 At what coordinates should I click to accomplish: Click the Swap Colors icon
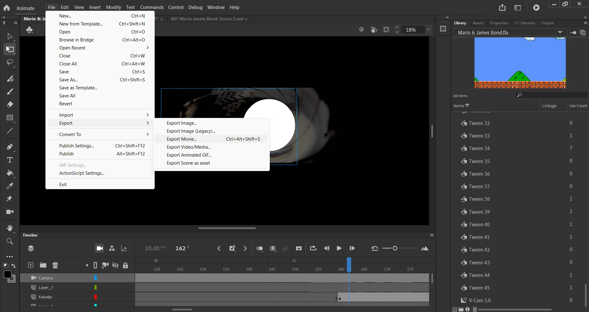tap(13, 266)
